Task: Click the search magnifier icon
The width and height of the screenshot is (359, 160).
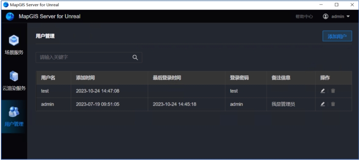Action: pyautogui.click(x=135, y=57)
